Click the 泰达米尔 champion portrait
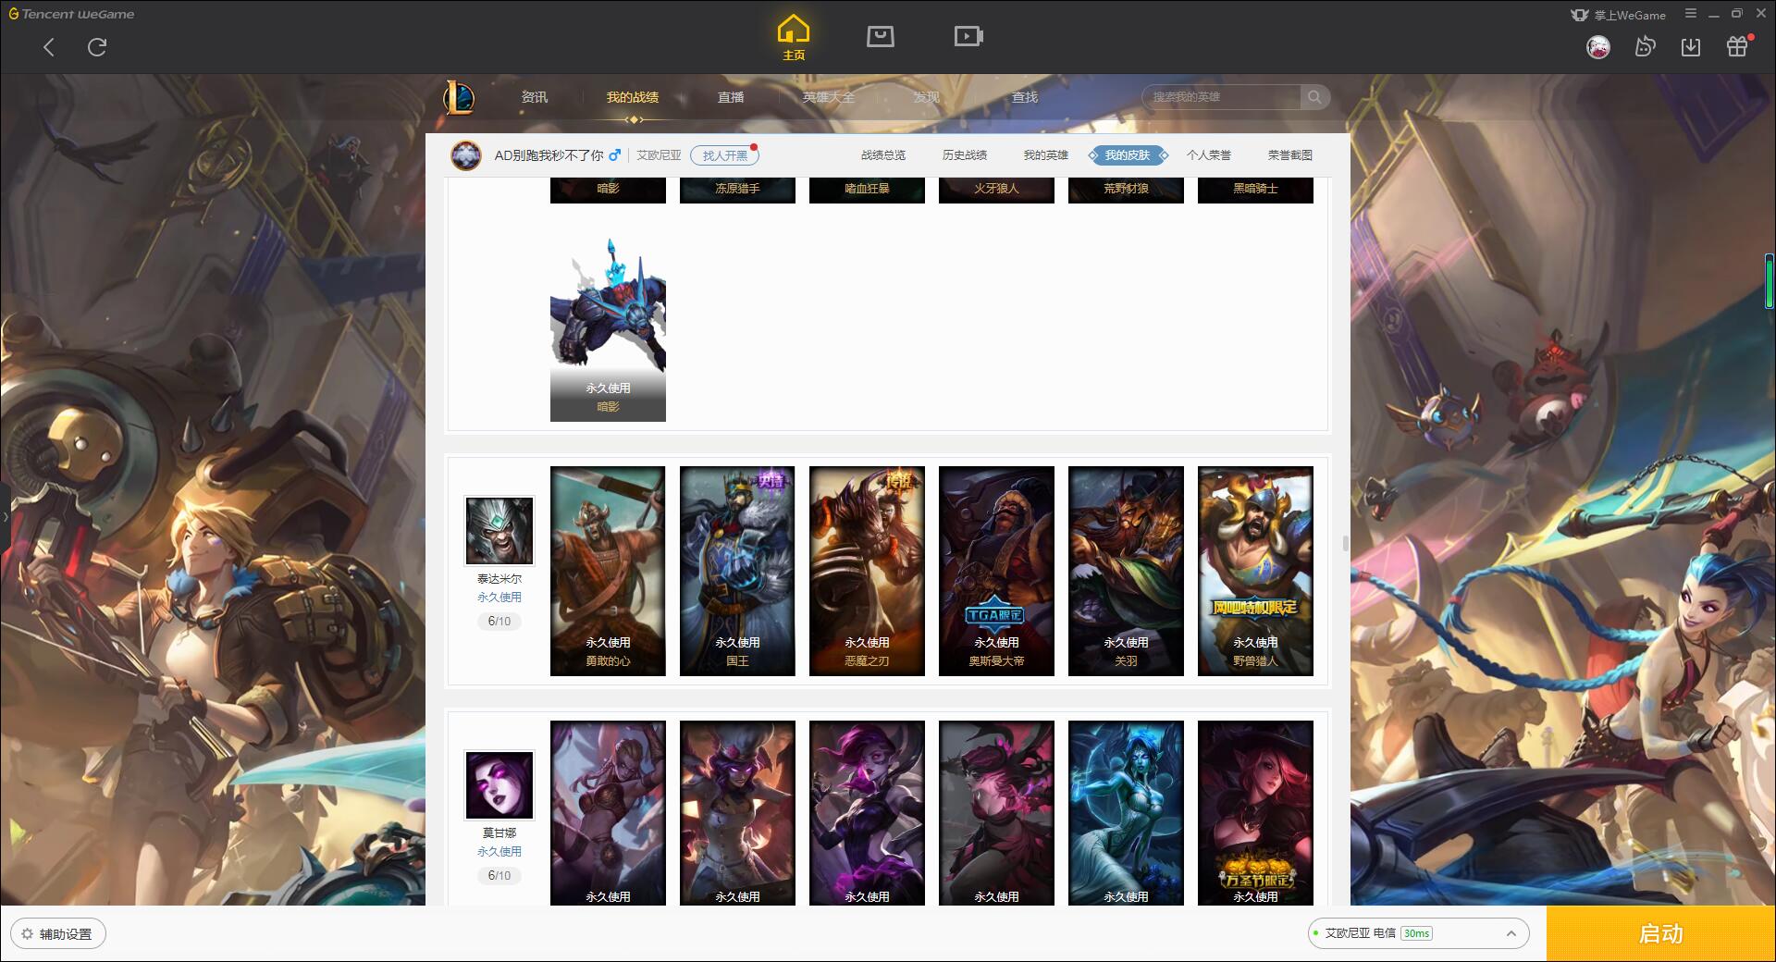 click(x=499, y=531)
